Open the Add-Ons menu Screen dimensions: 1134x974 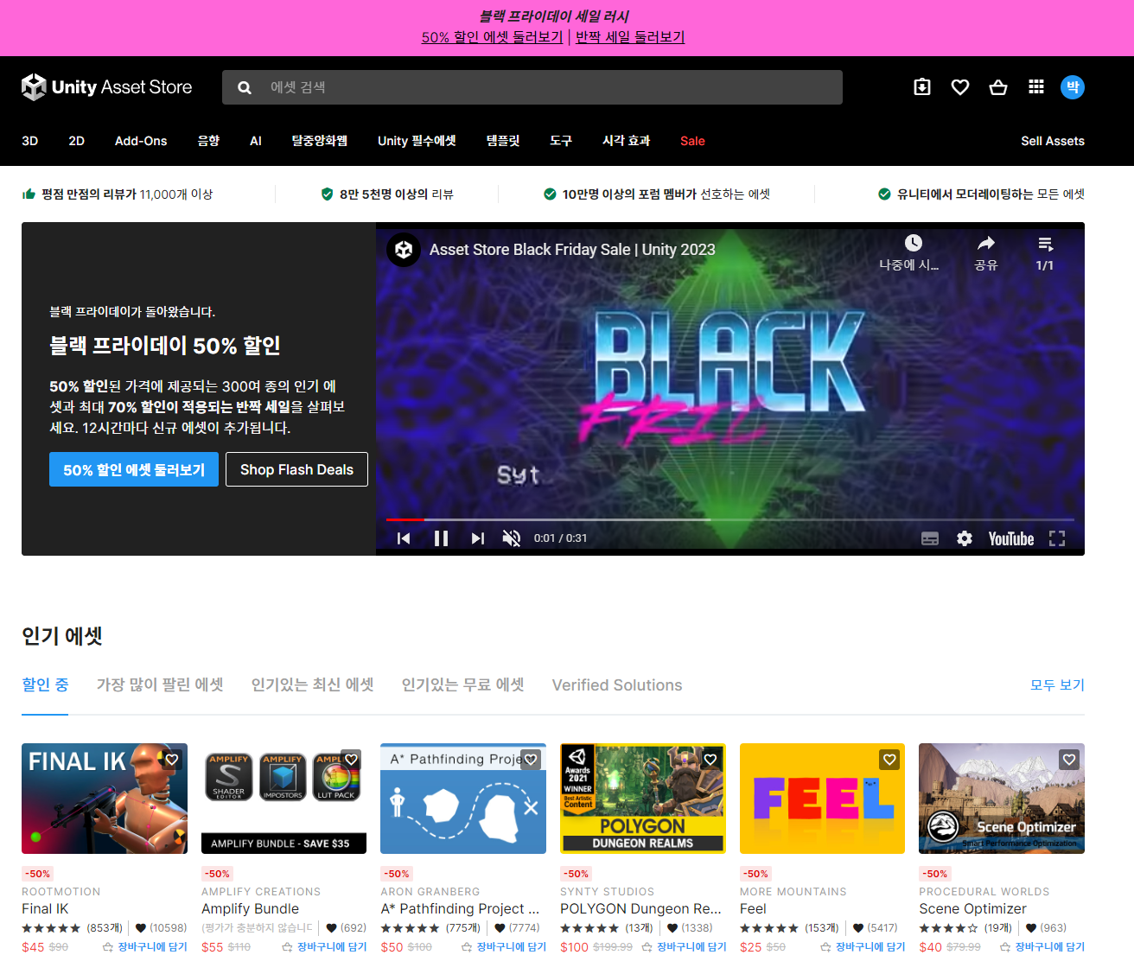141,141
